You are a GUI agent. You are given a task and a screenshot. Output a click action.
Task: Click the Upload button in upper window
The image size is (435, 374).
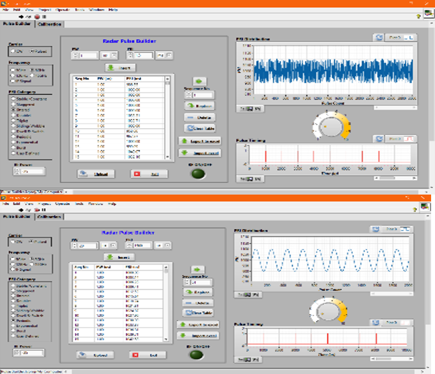coord(97,174)
